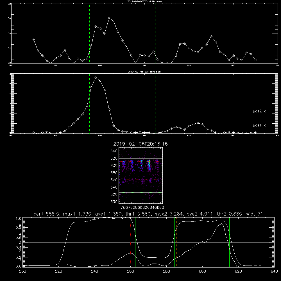This screenshot has width=281, height=281.
Task: Click the 'ave2 4.011' value
Action: [200, 214]
